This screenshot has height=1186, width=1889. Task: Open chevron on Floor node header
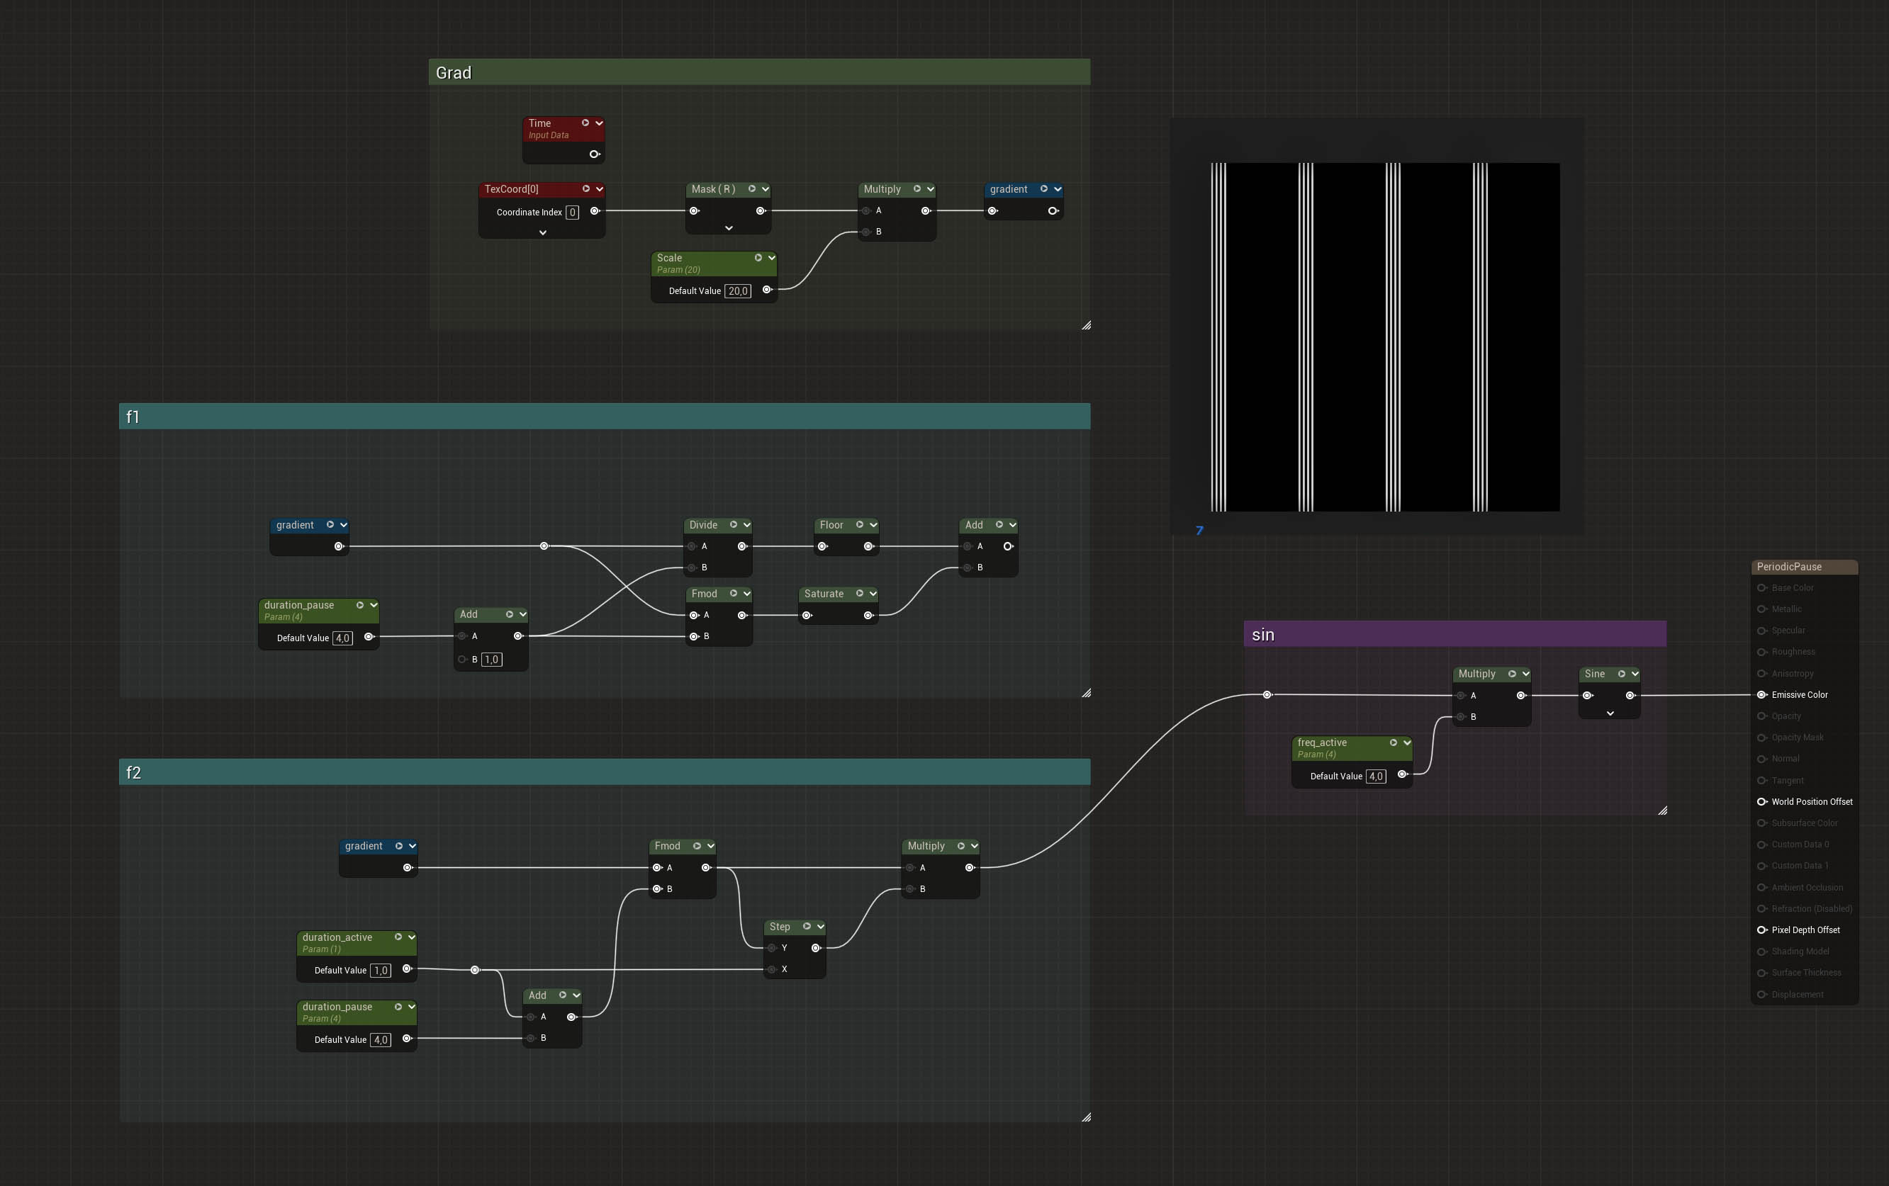[873, 525]
